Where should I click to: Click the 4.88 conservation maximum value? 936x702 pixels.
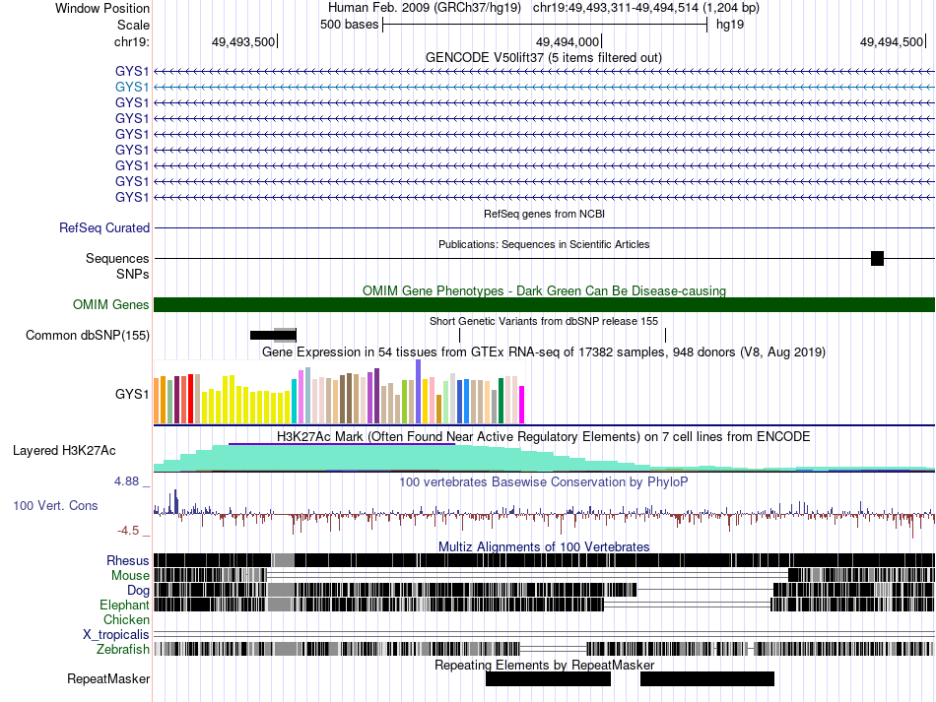(126, 481)
